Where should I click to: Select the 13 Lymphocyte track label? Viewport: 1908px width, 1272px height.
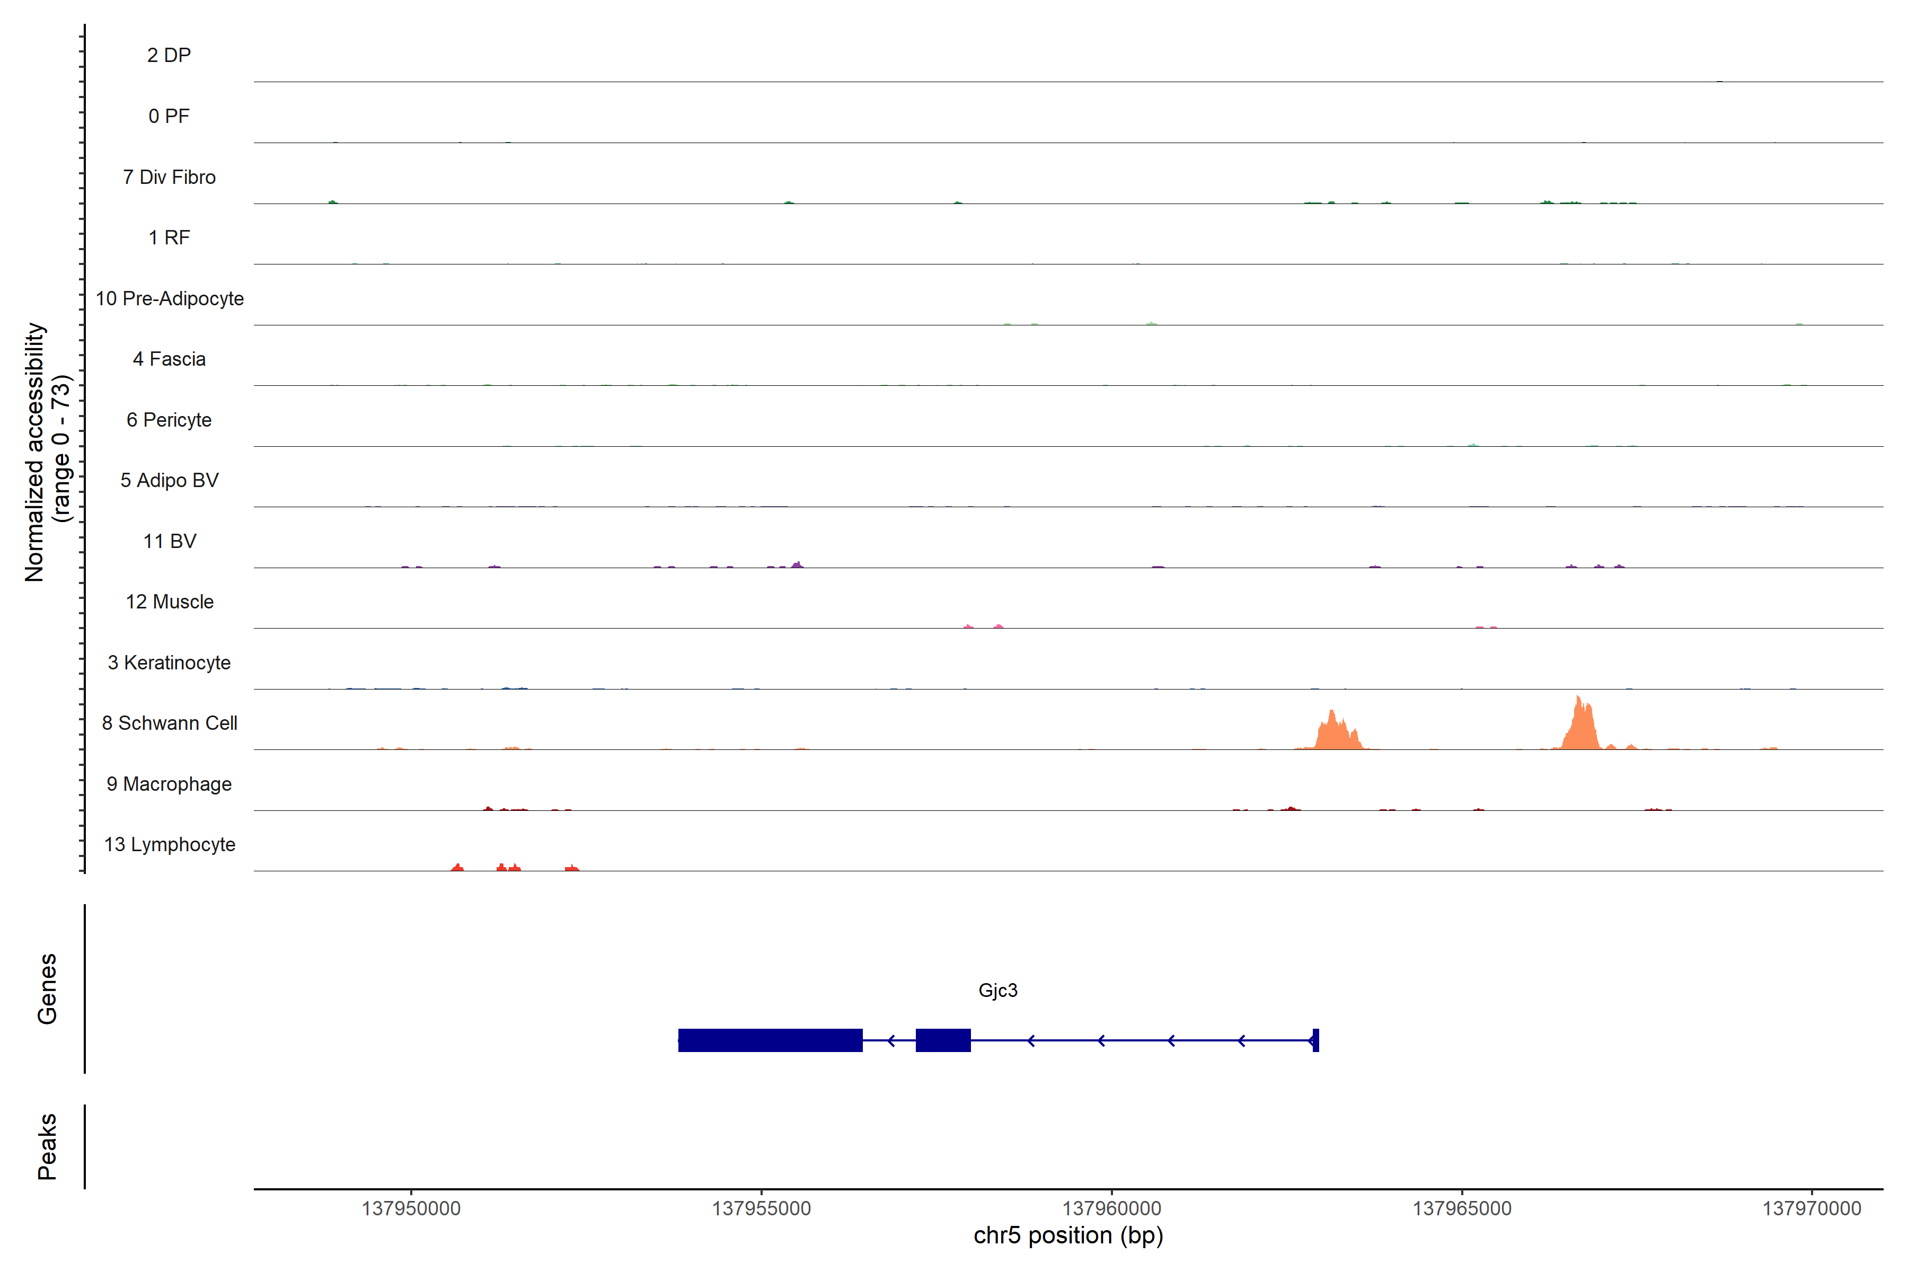coord(170,844)
